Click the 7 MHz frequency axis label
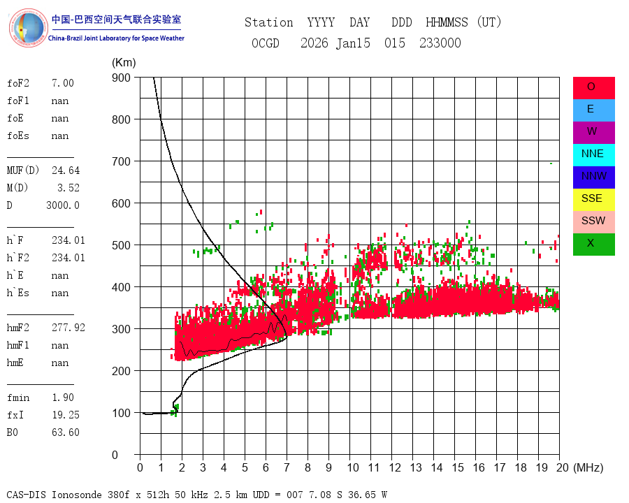Screen dimensions: 629x503 click(287, 467)
